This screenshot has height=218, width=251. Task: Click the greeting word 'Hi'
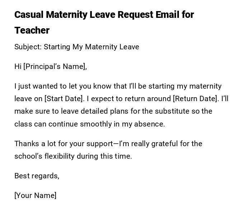[x=18, y=66]
